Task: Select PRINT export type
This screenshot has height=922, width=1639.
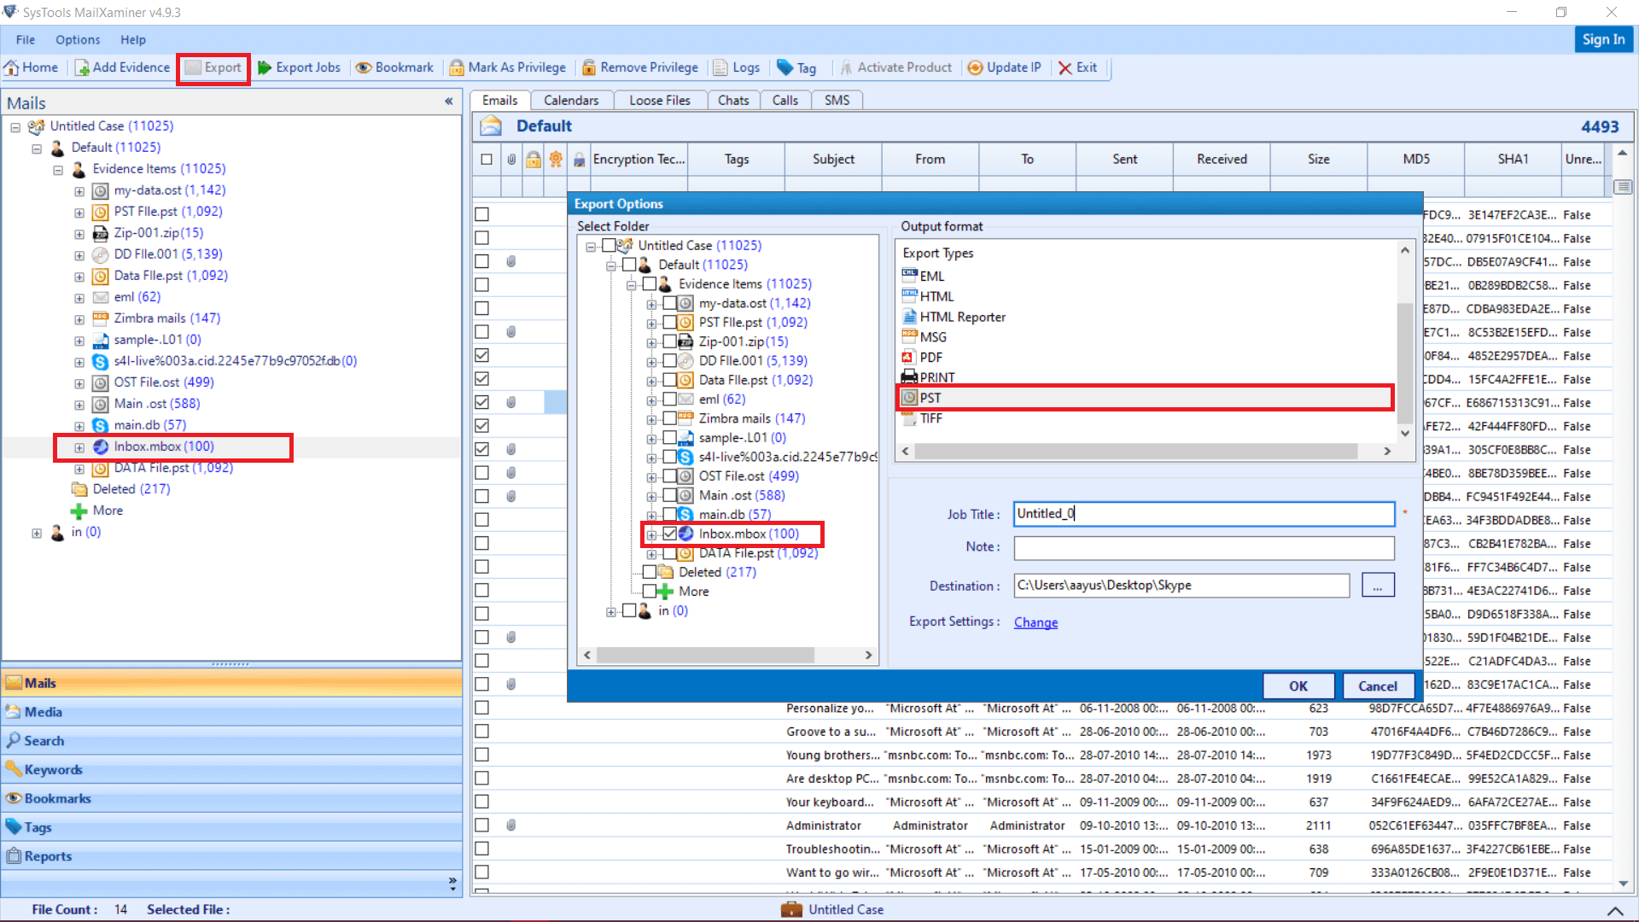Action: point(936,377)
